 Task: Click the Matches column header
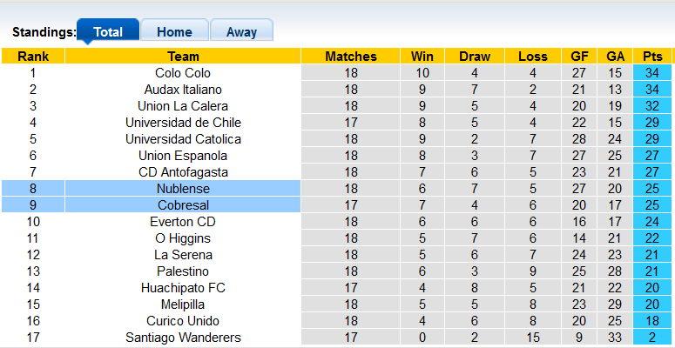(x=351, y=57)
